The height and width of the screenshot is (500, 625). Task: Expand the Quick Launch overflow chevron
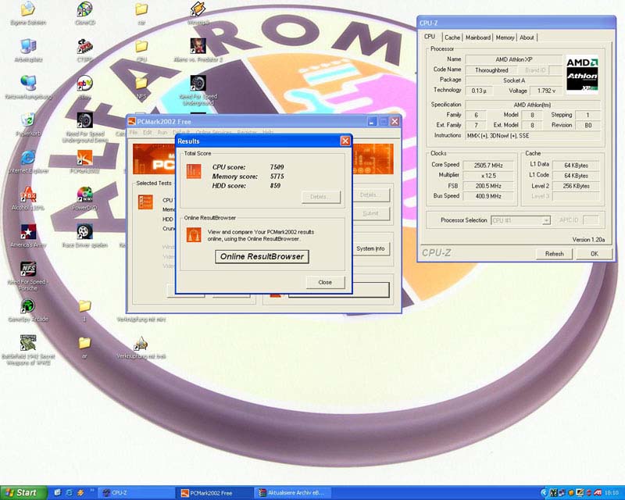coord(92,491)
